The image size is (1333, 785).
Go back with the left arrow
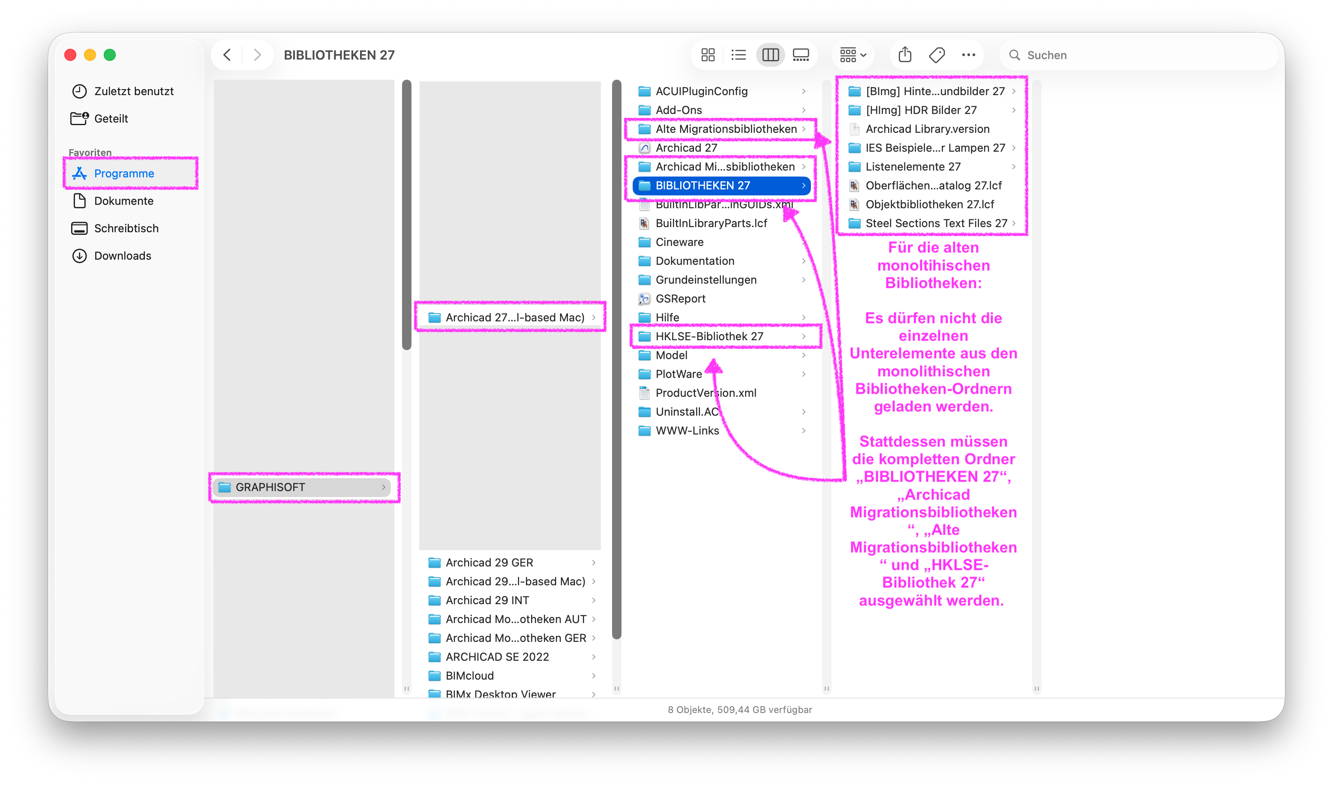227,55
